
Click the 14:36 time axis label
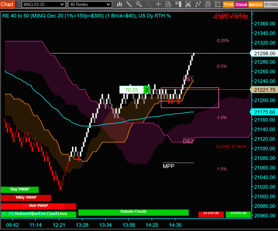[175, 225]
